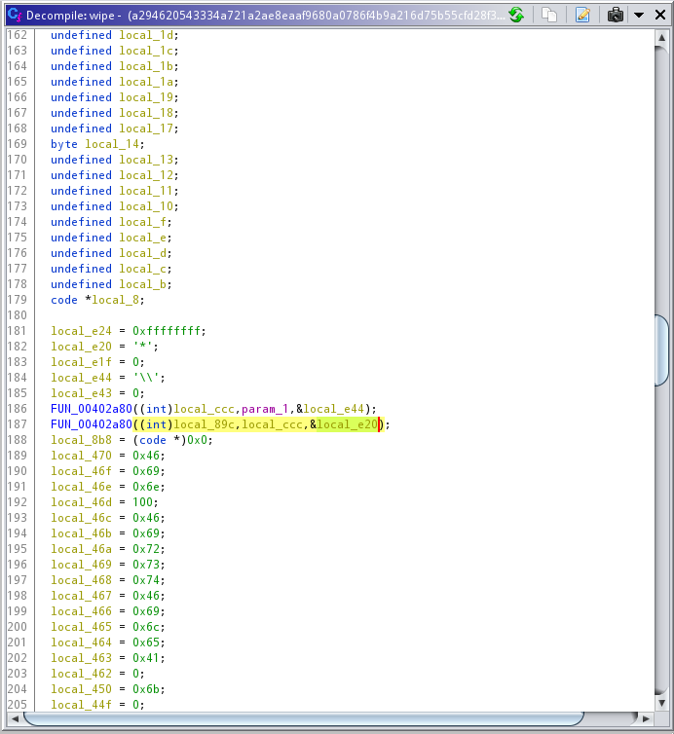Screen dimensions: 674x734
Task: Close the Decompile panel
Action: (x=659, y=15)
